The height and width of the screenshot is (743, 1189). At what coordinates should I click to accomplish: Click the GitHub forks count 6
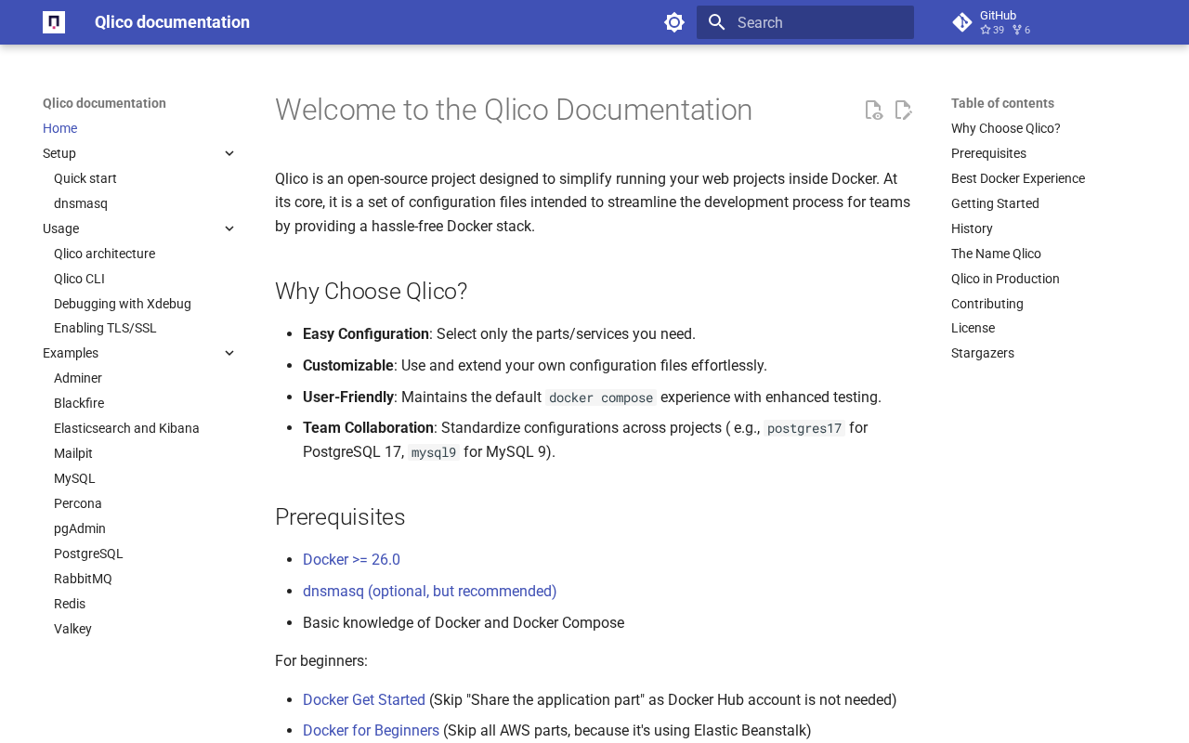point(1021,30)
